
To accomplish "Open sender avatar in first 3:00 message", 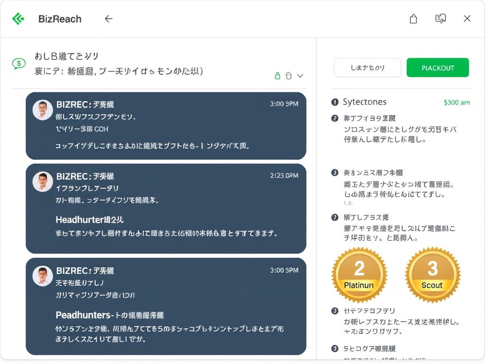I will 43,109.
